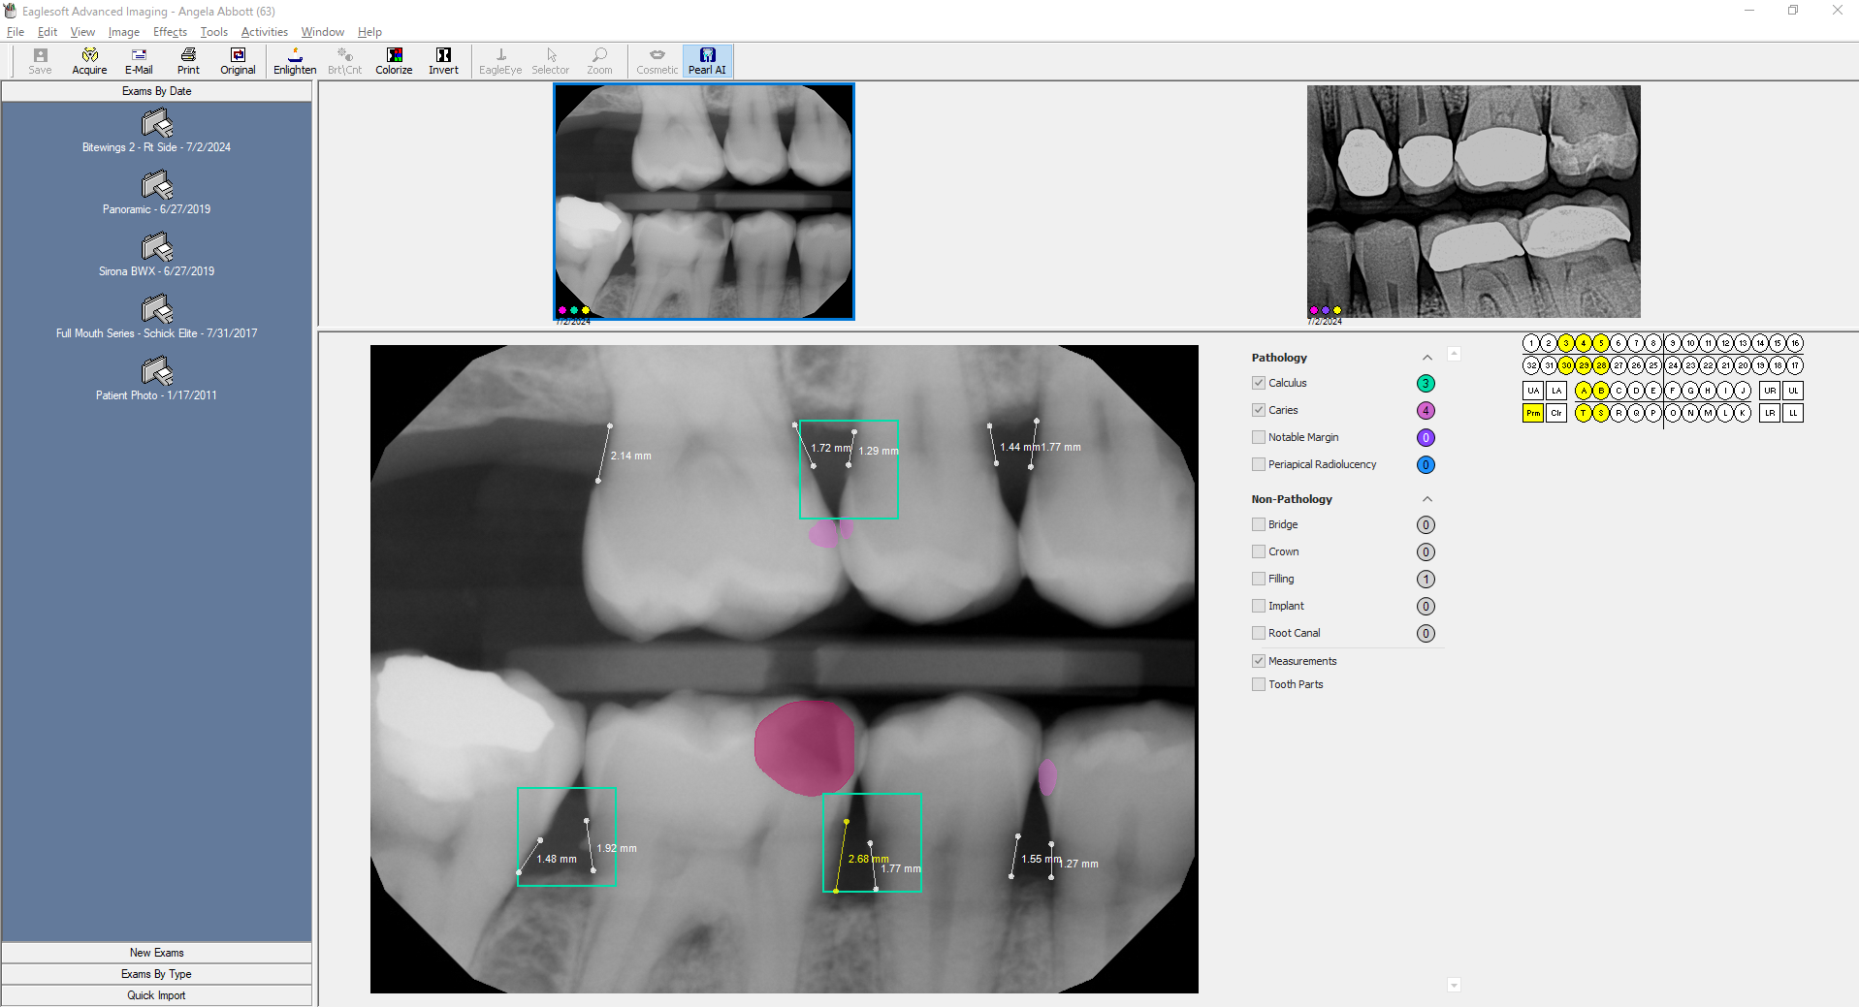
Task: Enable the Notable Margin checkbox
Action: pyautogui.click(x=1259, y=437)
